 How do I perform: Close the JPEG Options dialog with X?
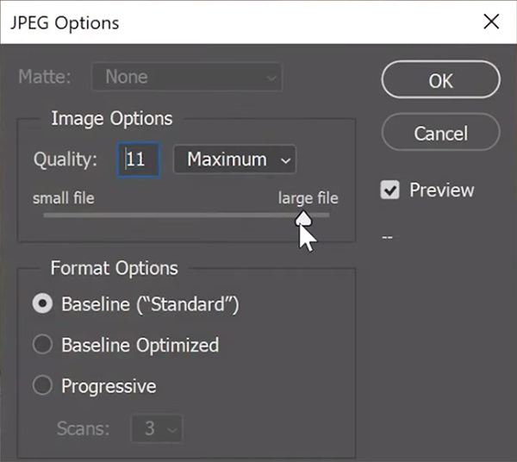tap(491, 22)
